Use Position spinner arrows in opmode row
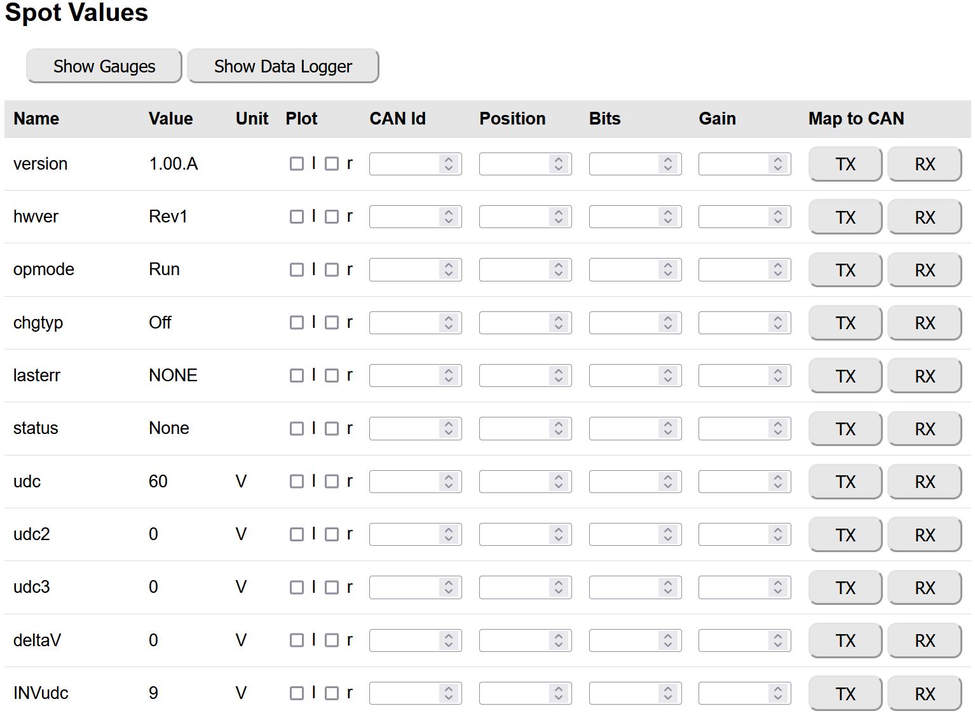Viewport: 975px width, 718px height. tap(559, 270)
